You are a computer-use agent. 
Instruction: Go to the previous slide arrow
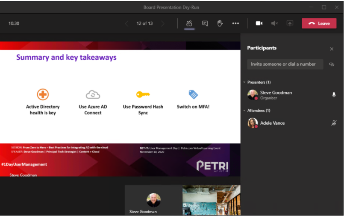click(126, 23)
